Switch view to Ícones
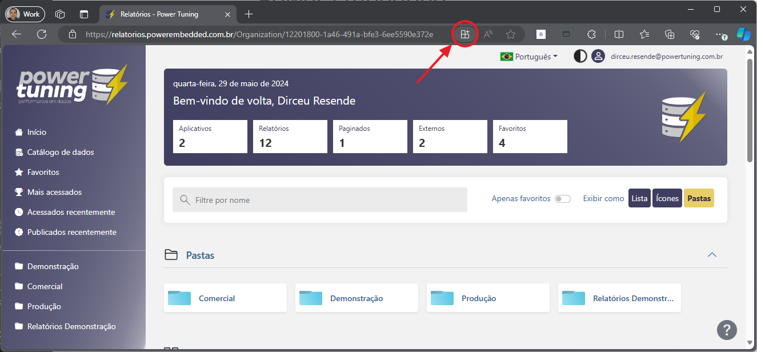The width and height of the screenshot is (757, 352). 667,198
